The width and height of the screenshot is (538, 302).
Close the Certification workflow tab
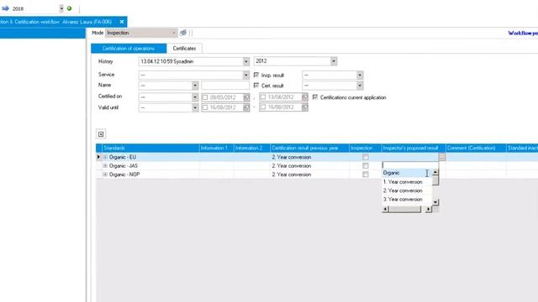tap(121, 22)
